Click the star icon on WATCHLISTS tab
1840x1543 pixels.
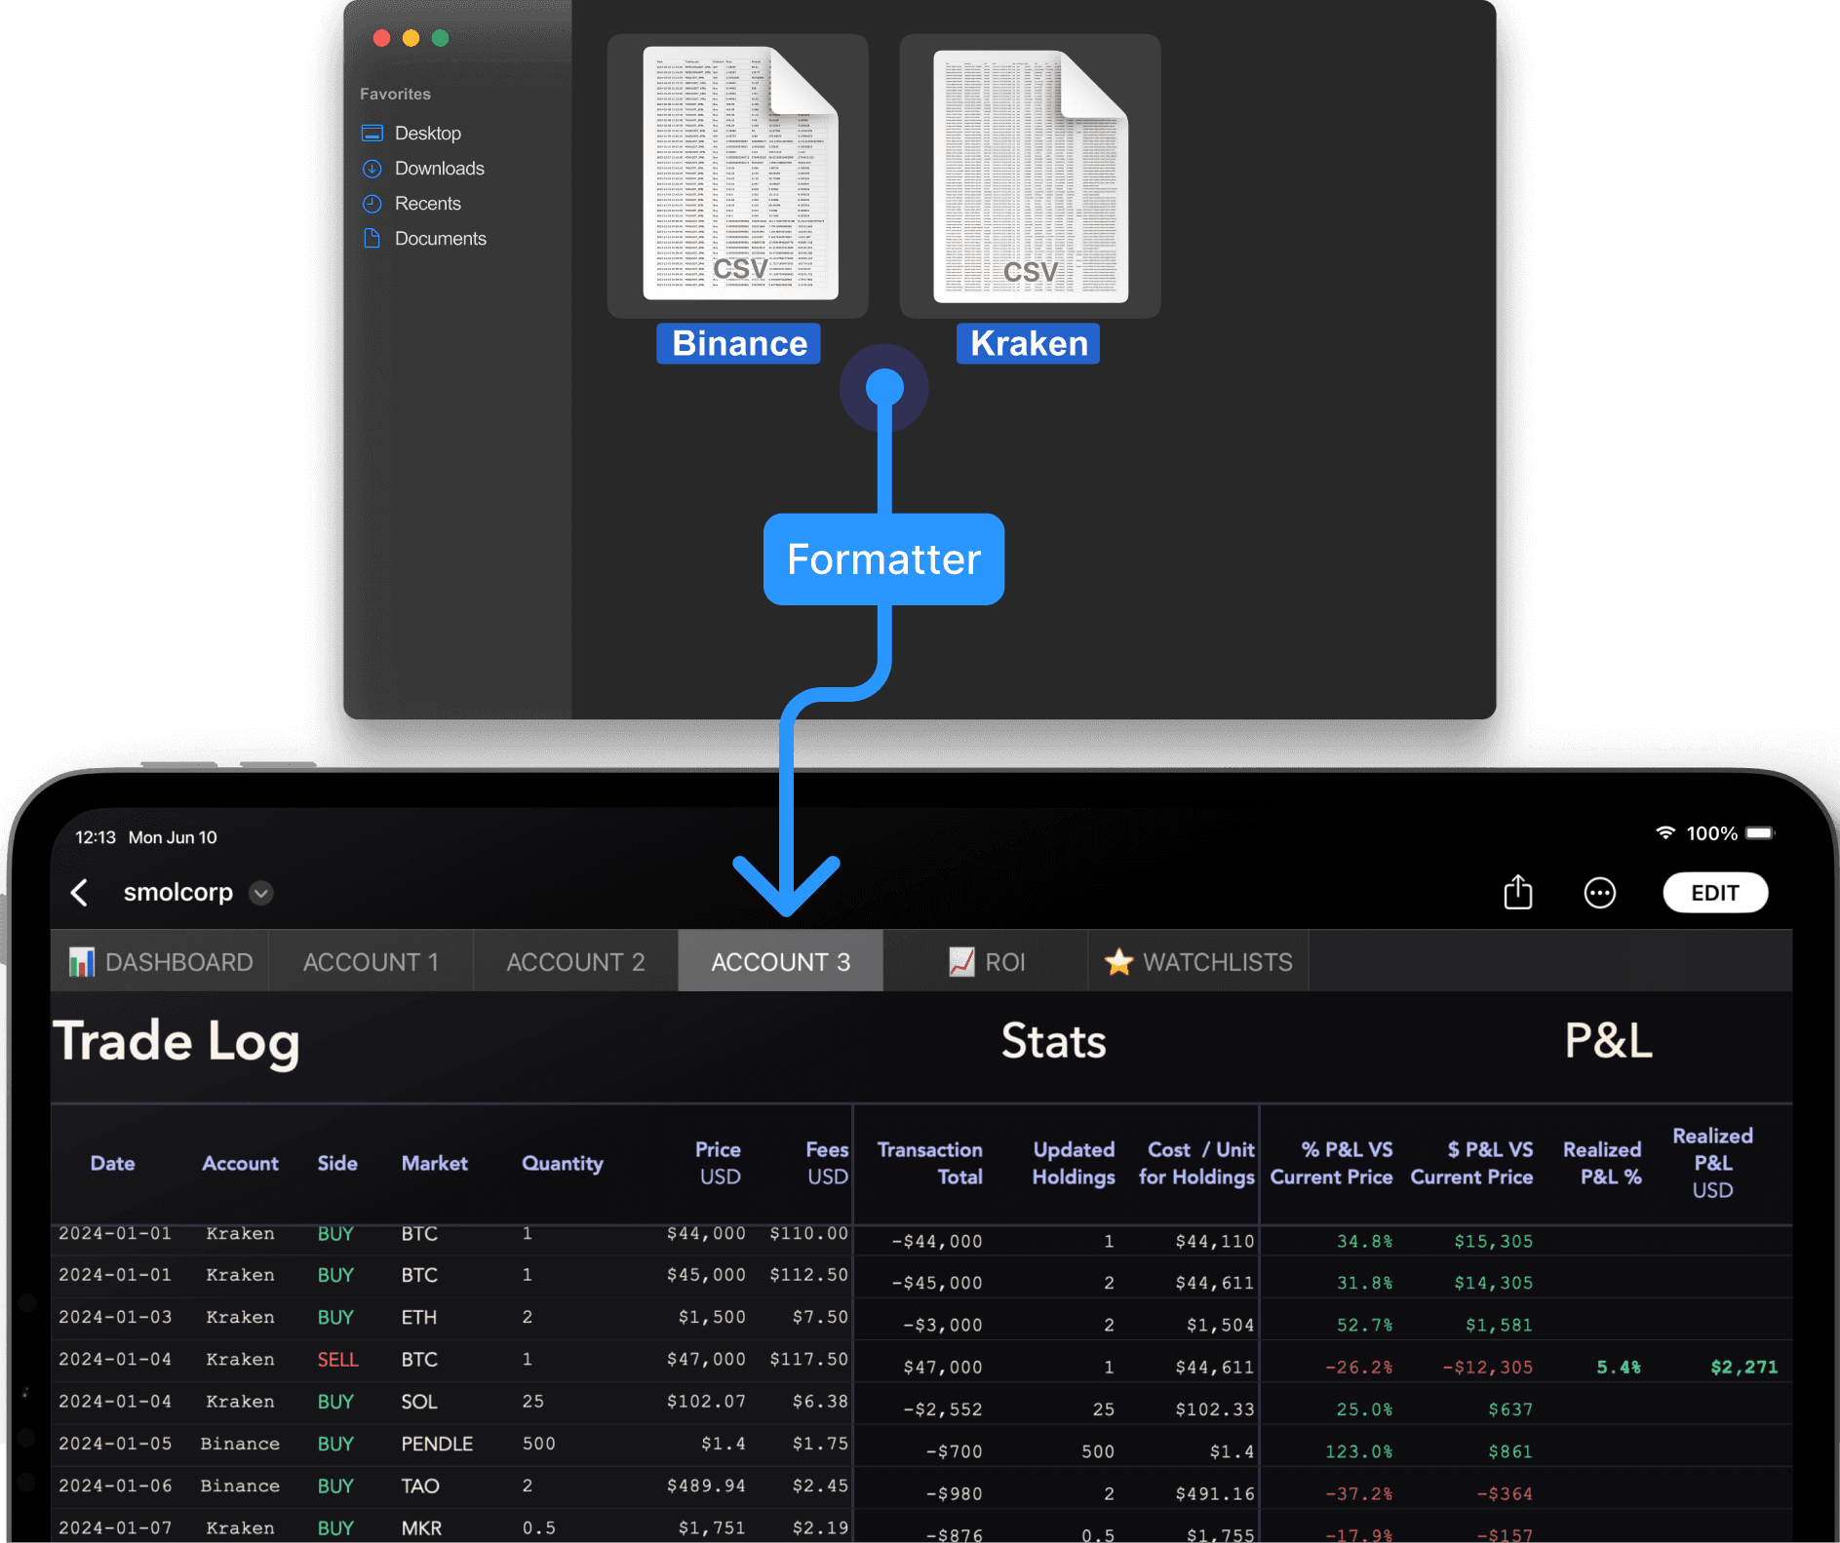coord(1118,962)
